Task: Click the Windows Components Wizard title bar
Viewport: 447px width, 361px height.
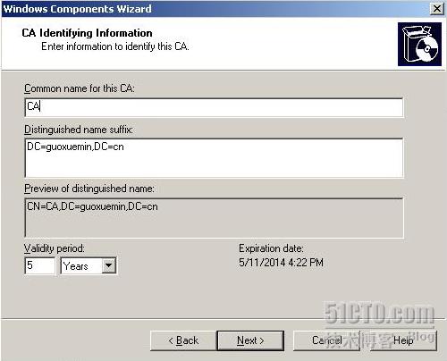Action: tap(215, 9)
